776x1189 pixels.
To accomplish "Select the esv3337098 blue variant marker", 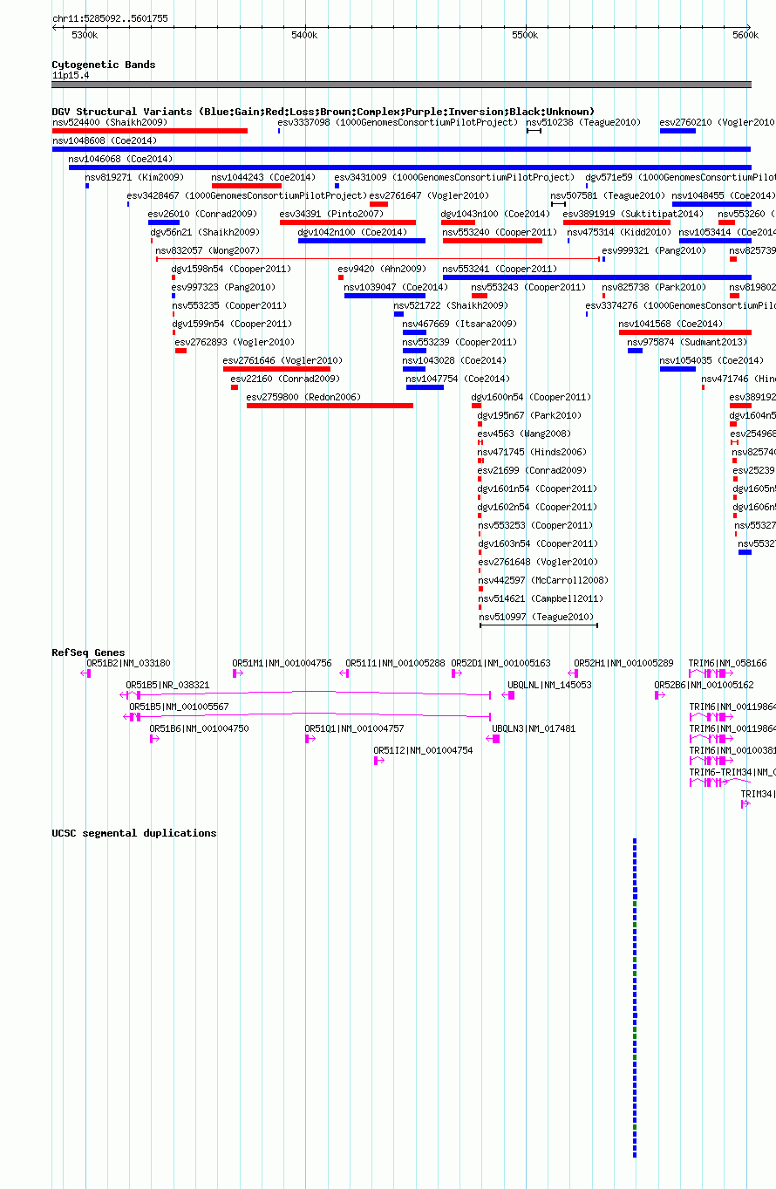I will 279,131.
